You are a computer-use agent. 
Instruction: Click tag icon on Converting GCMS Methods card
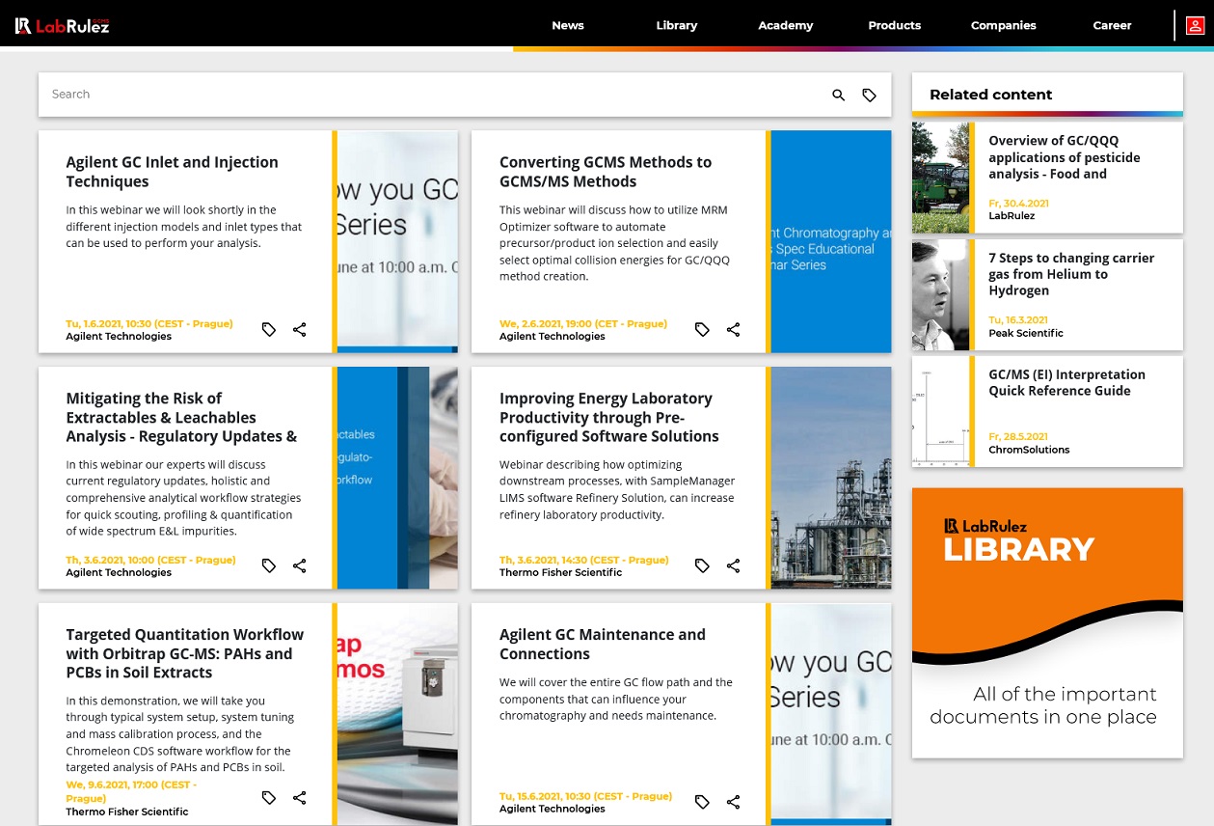click(702, 330)
